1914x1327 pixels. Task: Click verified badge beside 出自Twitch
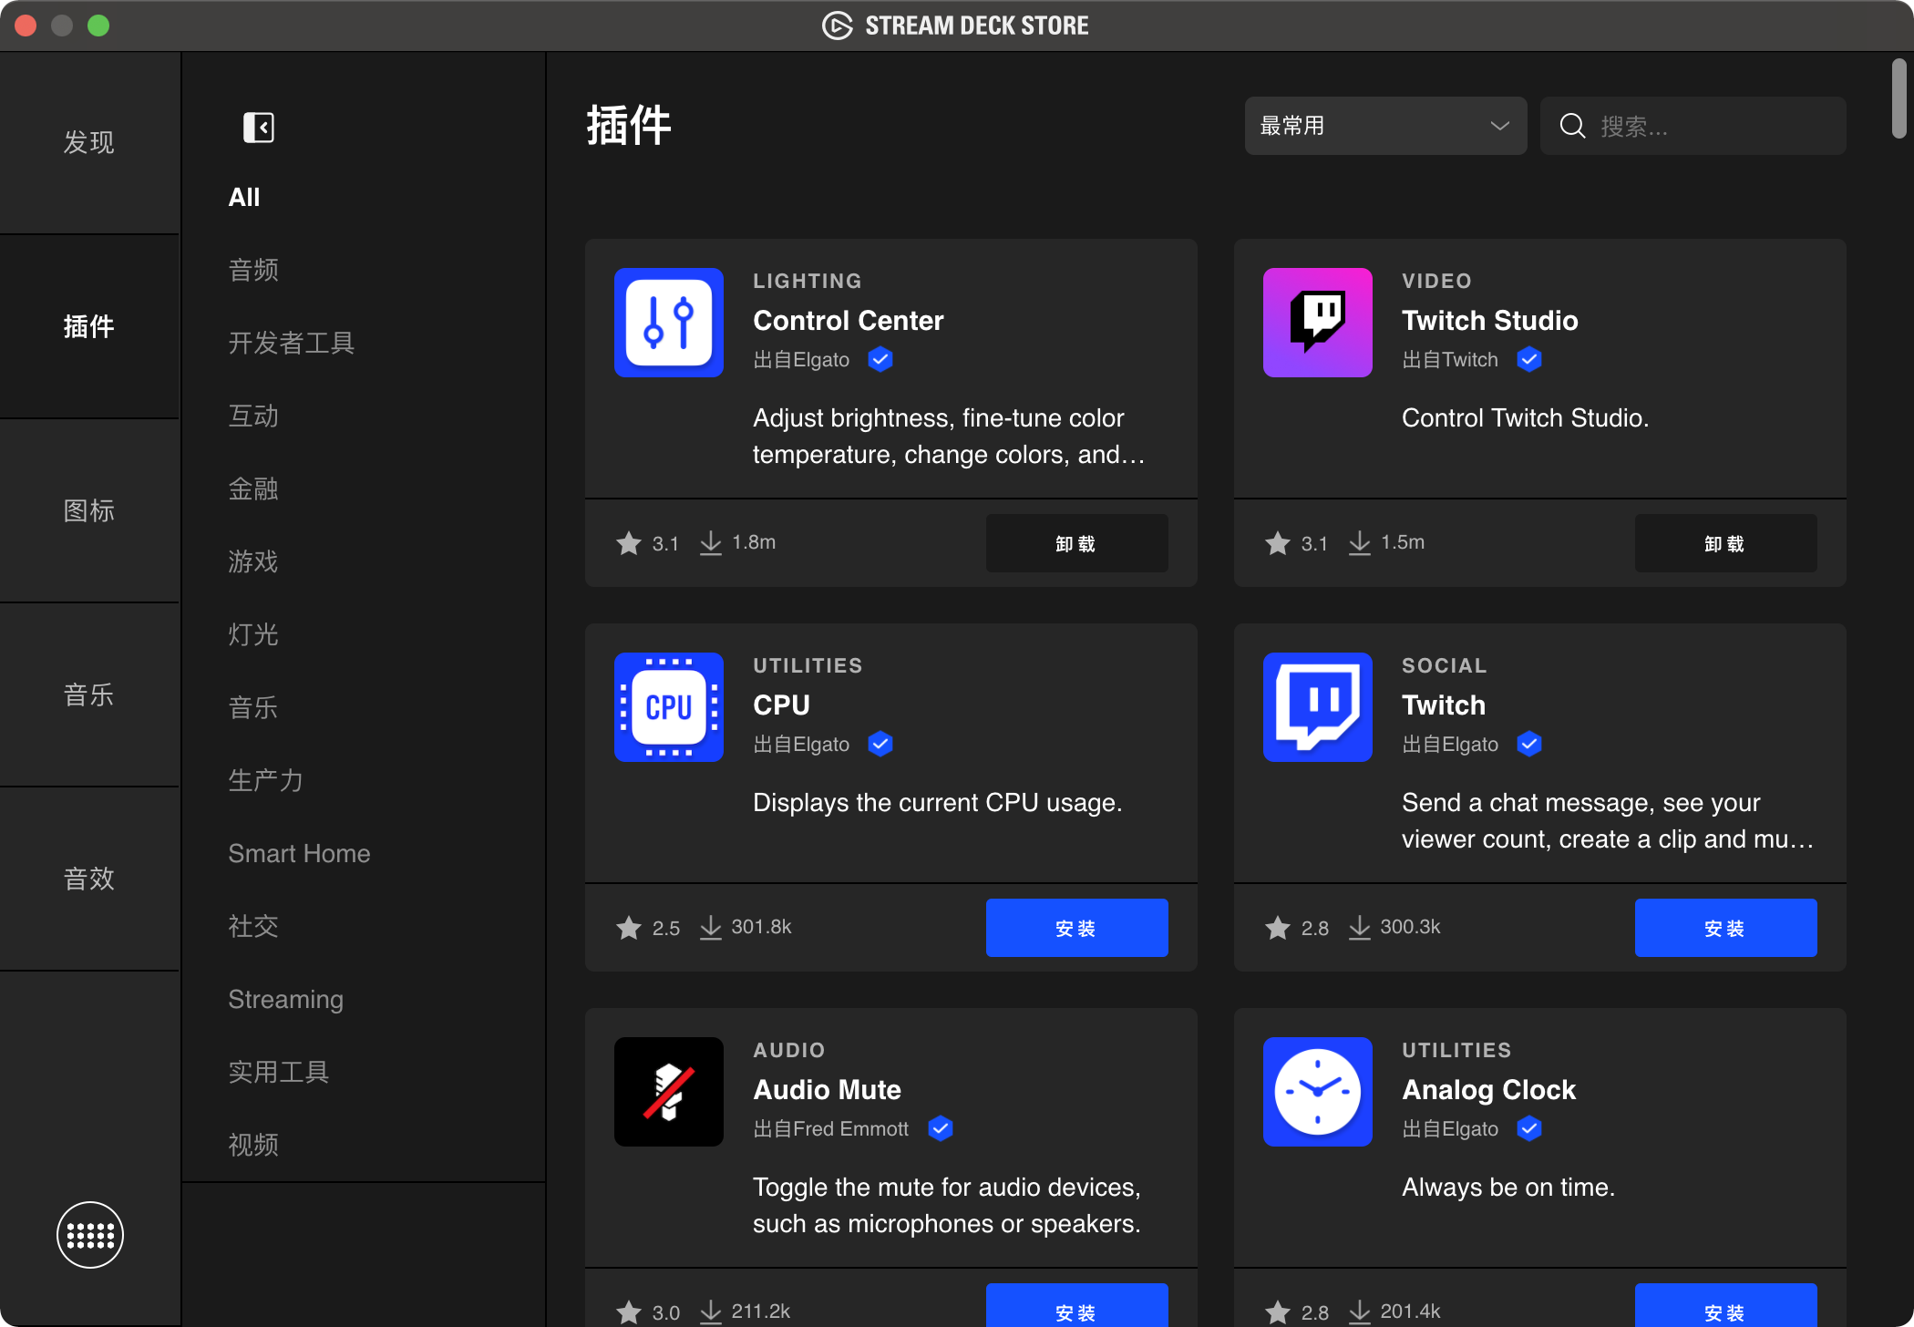(1529, 359)
